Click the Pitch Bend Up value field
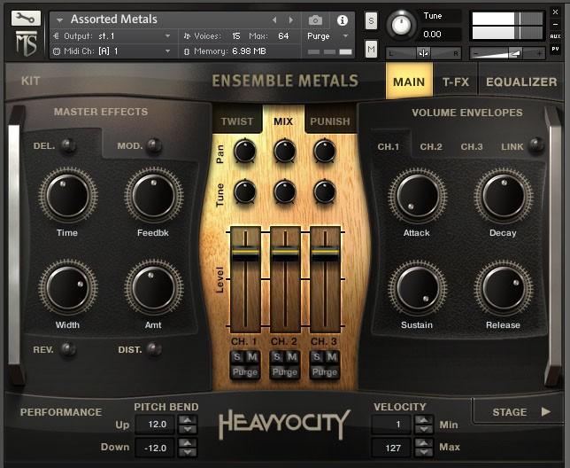The height and width of the screenshot is (468, 570). tap(155, 425)
